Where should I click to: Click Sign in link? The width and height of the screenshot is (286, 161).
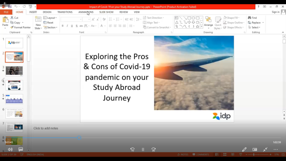pos(276,12)
